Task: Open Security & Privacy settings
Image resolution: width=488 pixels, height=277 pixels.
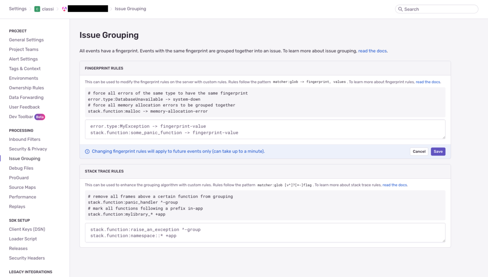Action: pyautogui.click(x=28, y=149)
